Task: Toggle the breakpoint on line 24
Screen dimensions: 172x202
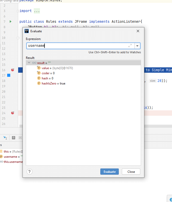Action: (x=13, y=113)
